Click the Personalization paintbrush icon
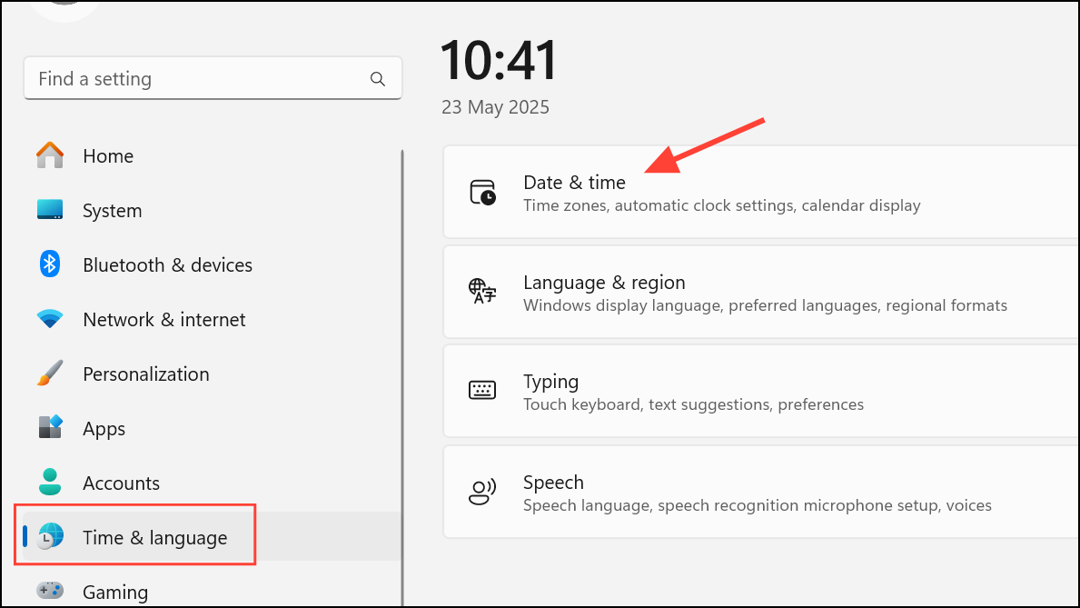The width and height of the screenshot is (1080, 608). (50, 373)
